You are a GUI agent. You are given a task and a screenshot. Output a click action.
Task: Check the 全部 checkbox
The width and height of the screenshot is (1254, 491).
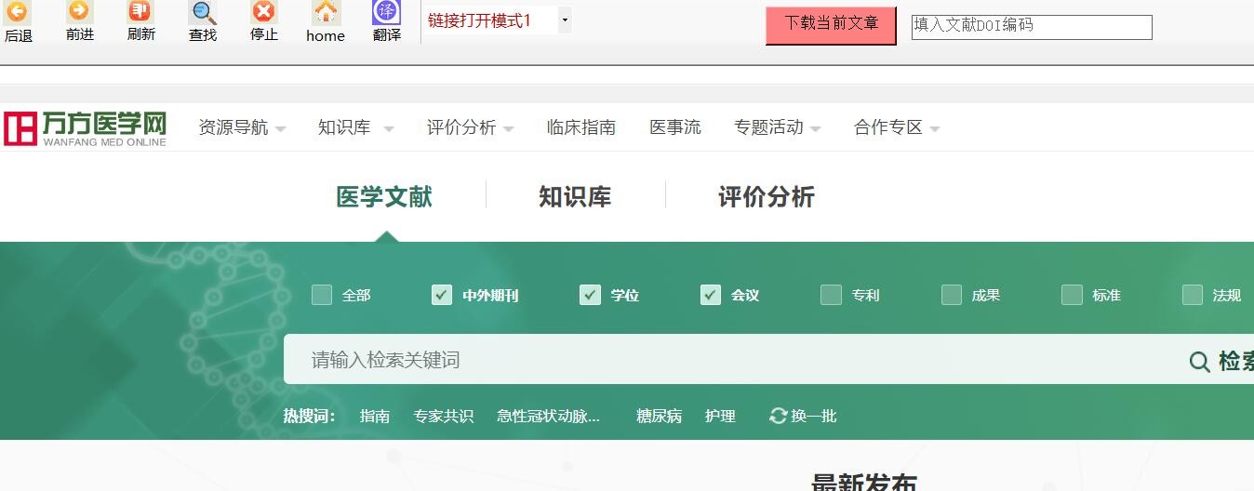322,295
